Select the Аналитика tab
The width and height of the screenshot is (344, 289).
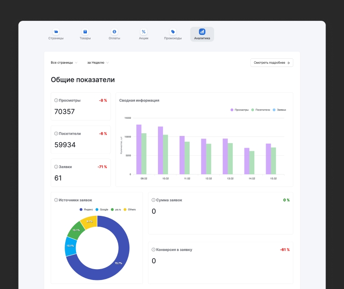[x=202, y=34]
